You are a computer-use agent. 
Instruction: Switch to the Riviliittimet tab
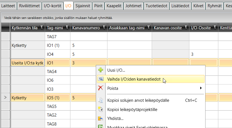[x=29, y=5]
